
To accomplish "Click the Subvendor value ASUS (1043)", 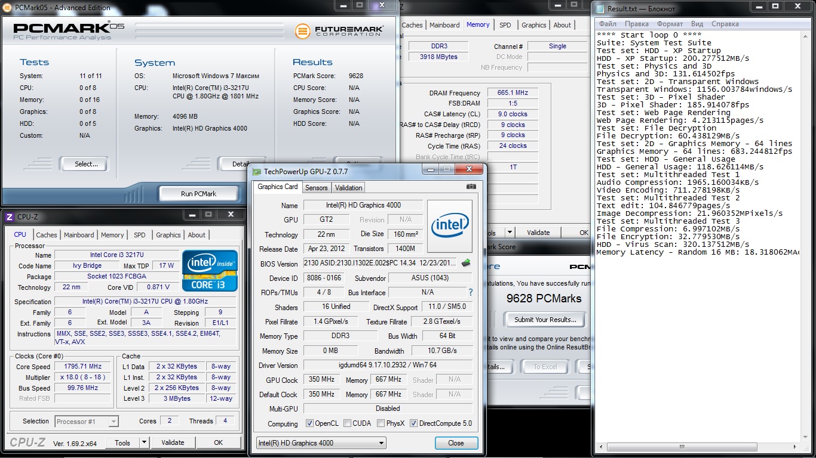I will click(x=430, y=278).
